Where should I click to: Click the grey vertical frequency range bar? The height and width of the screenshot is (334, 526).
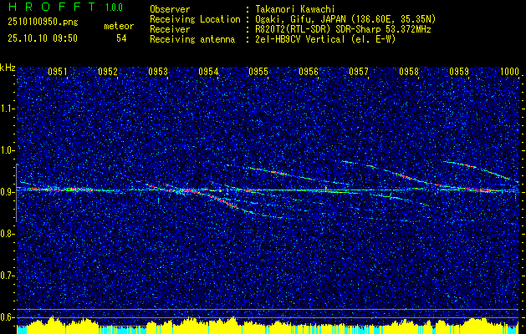pos(17,193)
